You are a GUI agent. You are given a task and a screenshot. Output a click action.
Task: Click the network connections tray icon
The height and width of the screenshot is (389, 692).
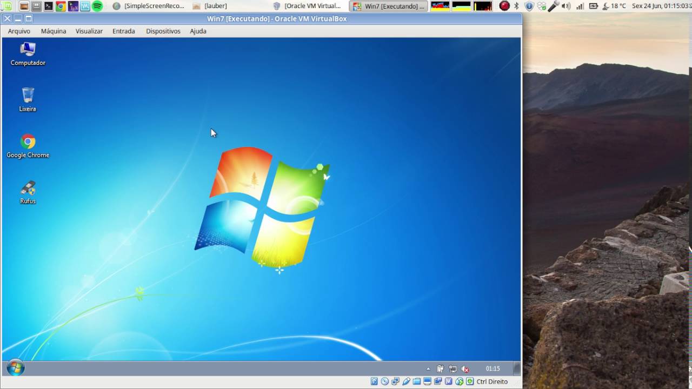tap(541, 6)
